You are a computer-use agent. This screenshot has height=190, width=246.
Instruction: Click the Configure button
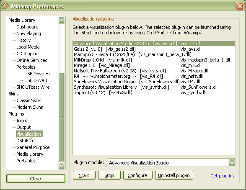(137, 175)
